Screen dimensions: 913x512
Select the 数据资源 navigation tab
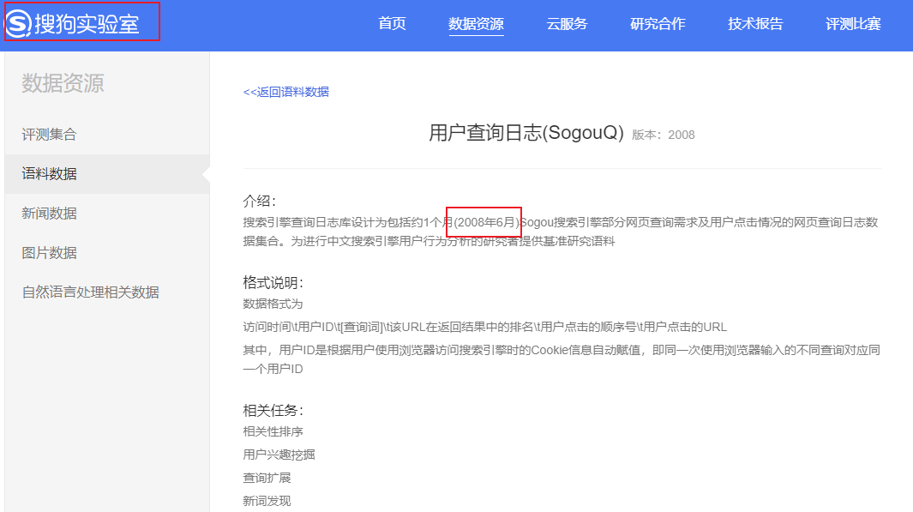click(476, 24)
